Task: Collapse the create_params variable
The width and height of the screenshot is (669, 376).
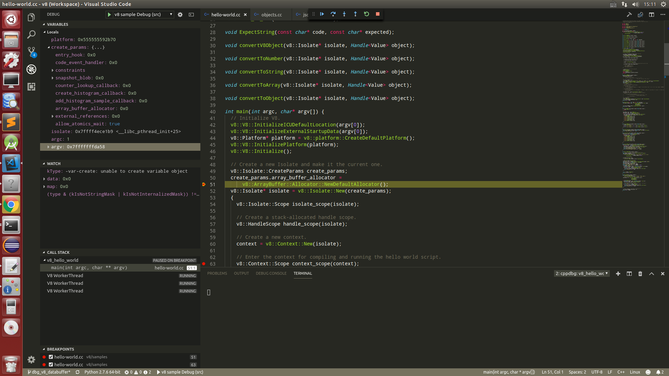Action: pyautogui.click(x=49, y=47)
